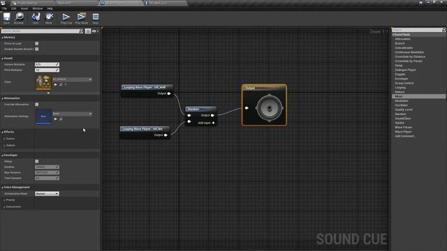Screen dimensions: 447x251
Task: Click the Play Cue button
Action: [66, 17]
